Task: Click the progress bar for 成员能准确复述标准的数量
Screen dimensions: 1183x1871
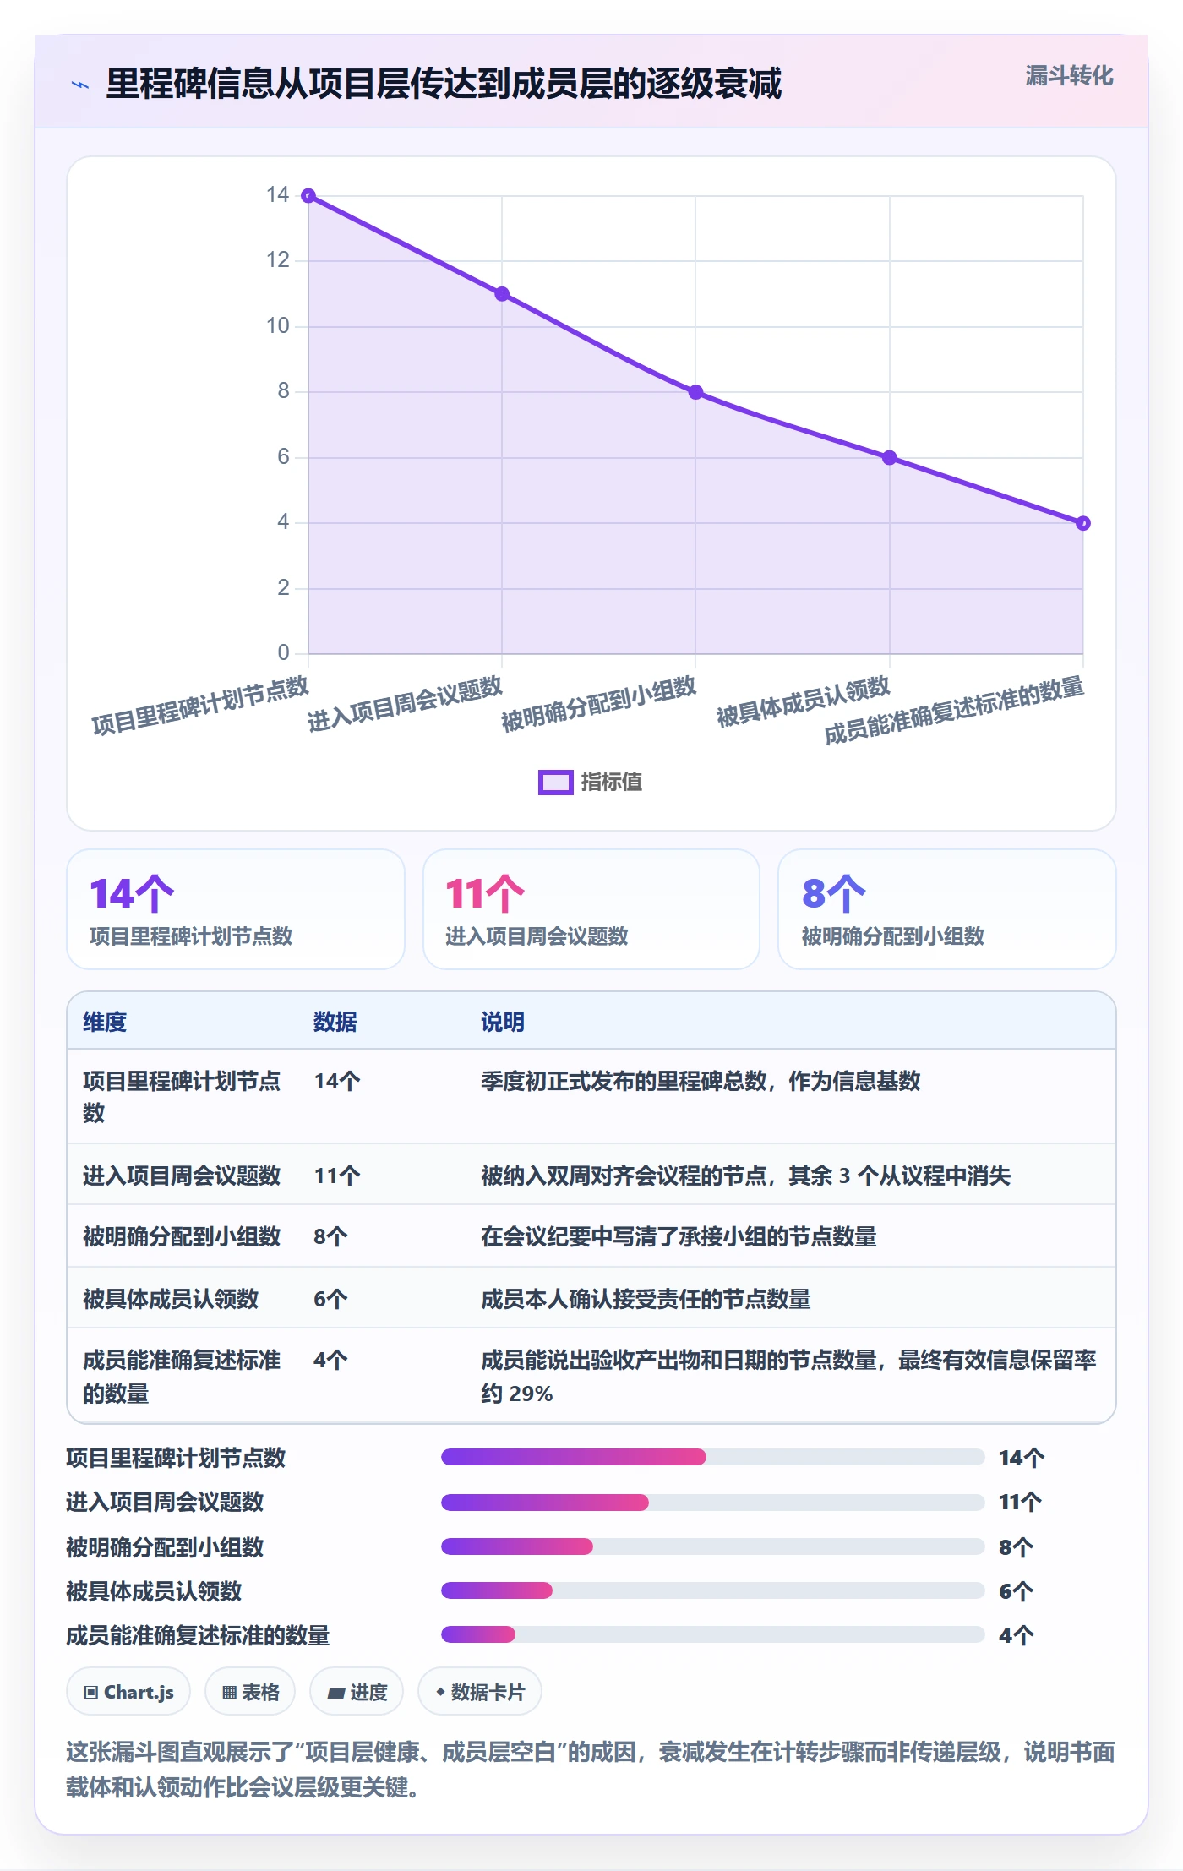Action: [x=713, y=1634]
